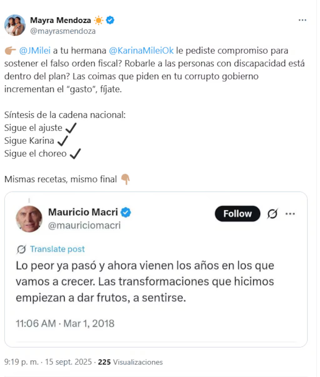Image resolution: width=320 pixels, height=377 pixels.
Task: Open the quoted Macri post text
Action: click(x=145, y=281)
